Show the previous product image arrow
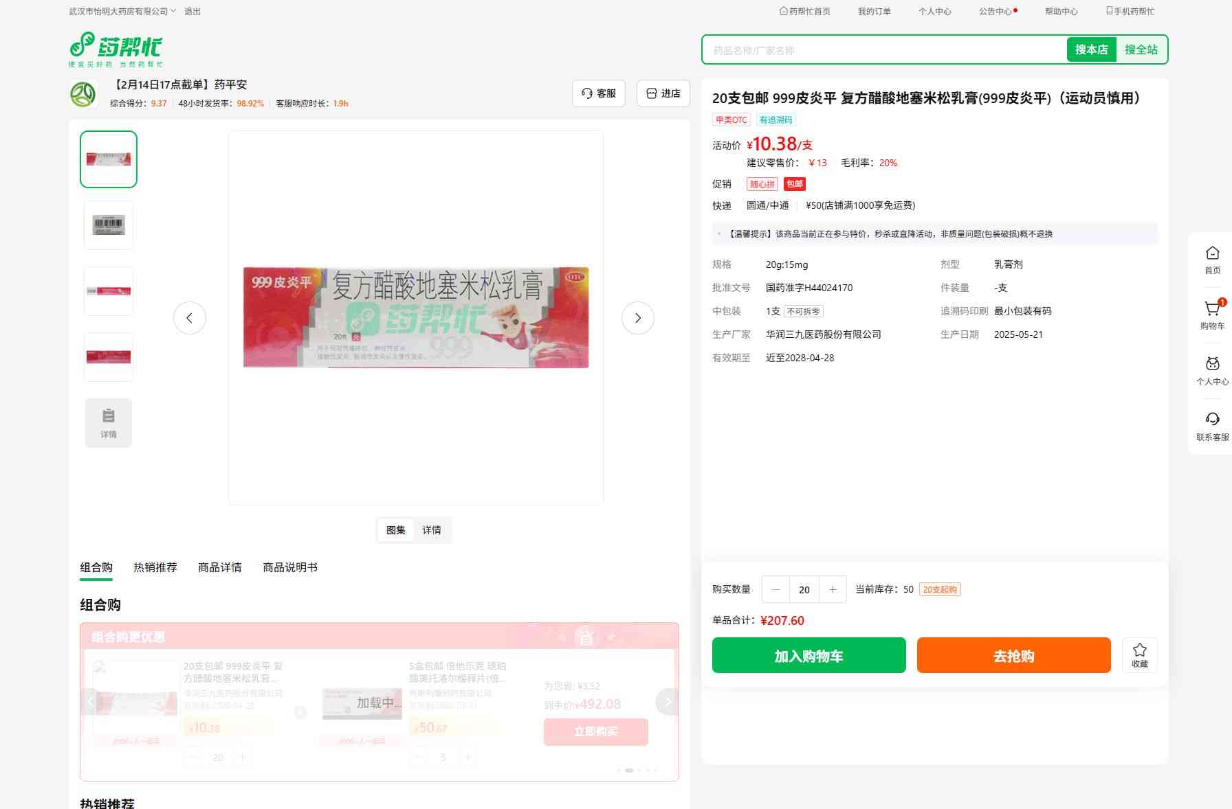The width and height of the screenshot is (1232, 809). [x=190, y=318]
